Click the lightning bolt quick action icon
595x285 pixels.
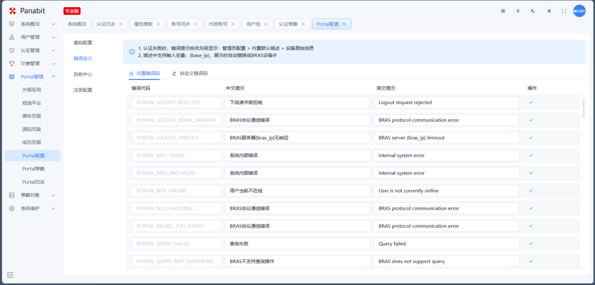pyautogui.click(x=518, y=11)
